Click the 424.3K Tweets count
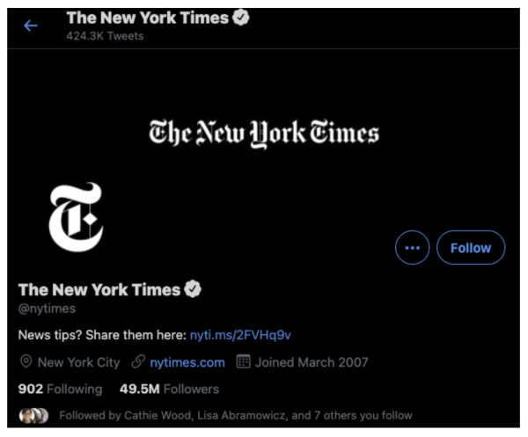 coord(105,36)
